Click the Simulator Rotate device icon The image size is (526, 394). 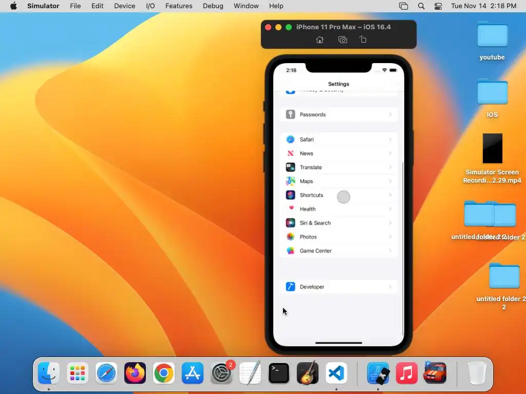363,39
